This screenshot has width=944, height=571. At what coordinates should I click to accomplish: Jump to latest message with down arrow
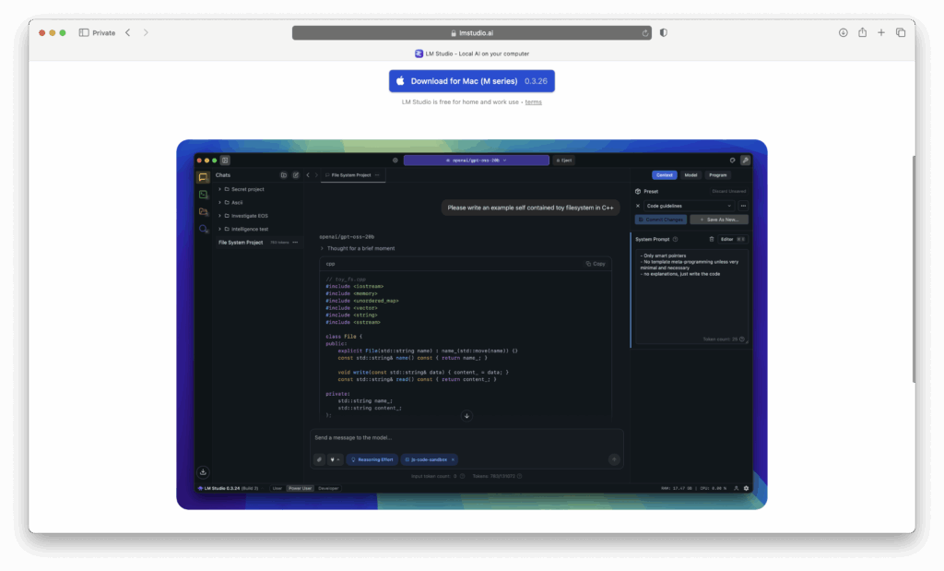pos(466,416)
